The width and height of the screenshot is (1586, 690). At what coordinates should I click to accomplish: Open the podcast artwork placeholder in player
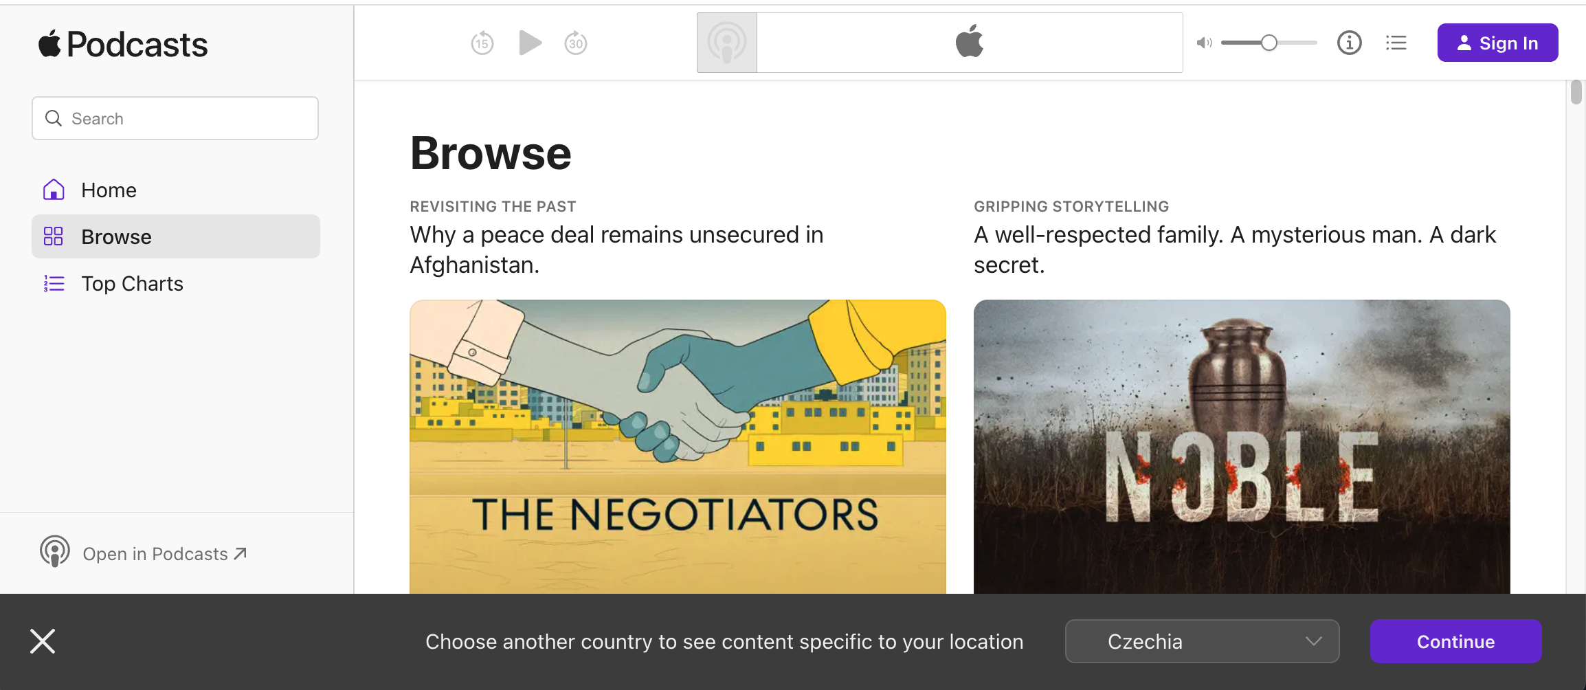(x=727, y=43)
